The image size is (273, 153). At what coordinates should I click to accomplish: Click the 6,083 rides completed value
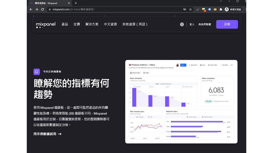[x=216, y=90]
